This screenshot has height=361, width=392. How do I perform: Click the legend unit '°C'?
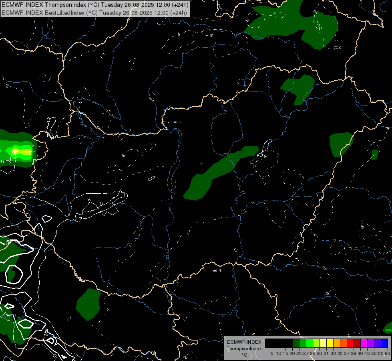coord(245,355)
